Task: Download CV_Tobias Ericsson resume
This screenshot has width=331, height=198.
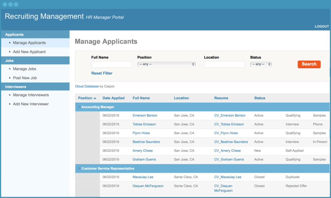Action: [x=229, y=124]
